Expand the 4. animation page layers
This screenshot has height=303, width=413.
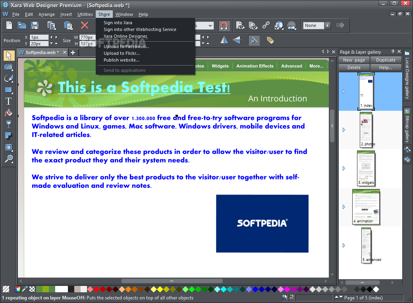point(344,207)
